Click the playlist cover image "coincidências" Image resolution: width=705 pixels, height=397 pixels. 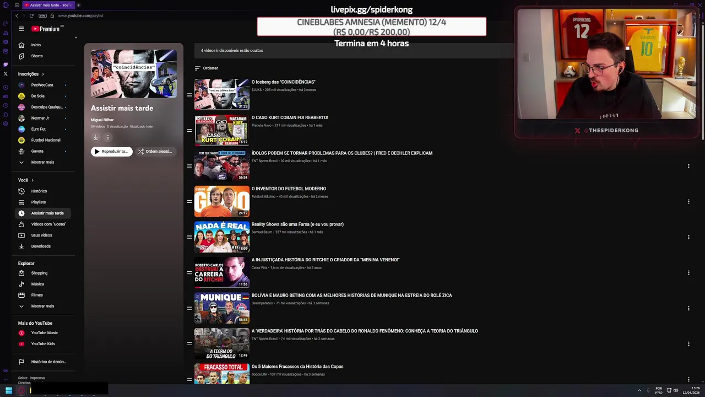[134, 74]
